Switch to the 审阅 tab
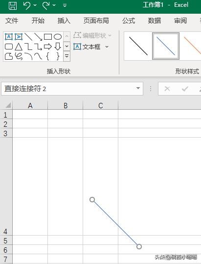The height and width of the screenshot is (264, 201). pyautogui.click(x=180, y=21)
